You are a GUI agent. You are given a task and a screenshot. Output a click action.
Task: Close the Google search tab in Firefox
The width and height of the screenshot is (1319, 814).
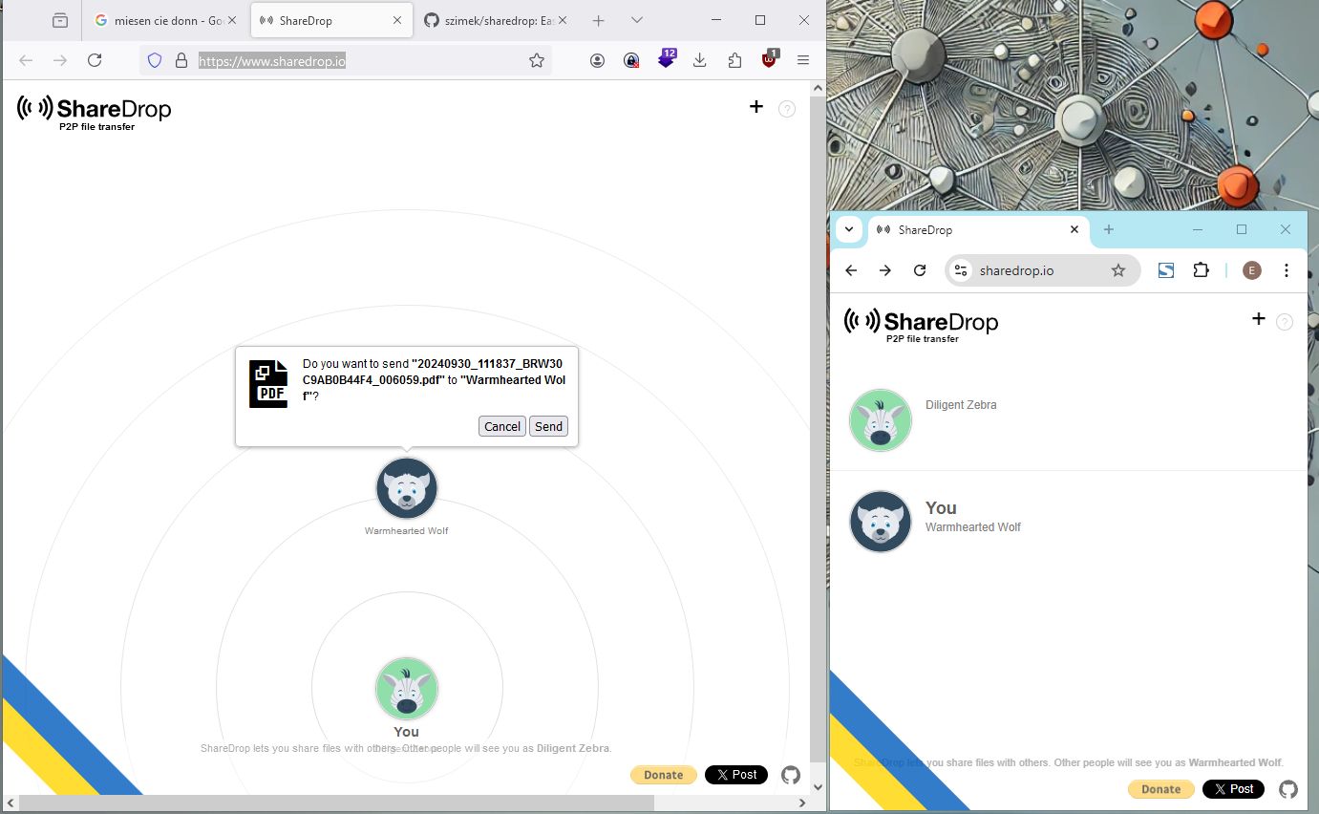pyautogui.click(x=233, y=20)
